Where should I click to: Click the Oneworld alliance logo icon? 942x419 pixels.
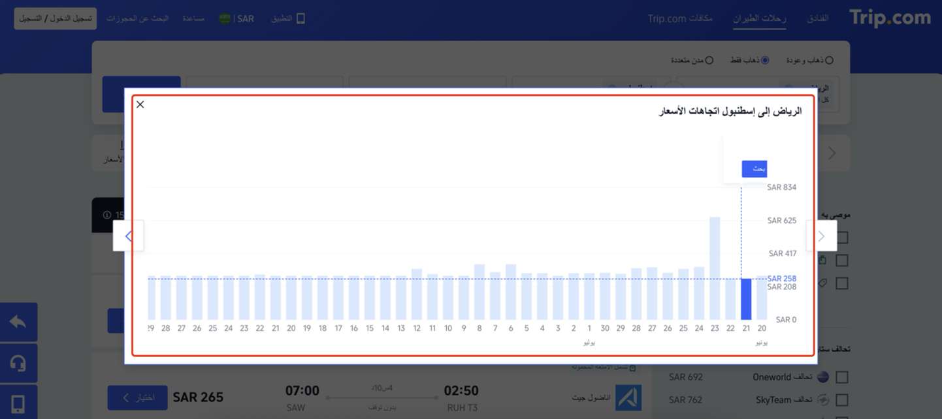(823, 377)
